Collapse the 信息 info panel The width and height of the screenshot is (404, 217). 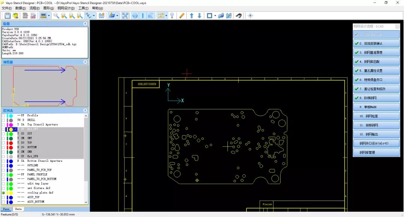pos(85,24)
